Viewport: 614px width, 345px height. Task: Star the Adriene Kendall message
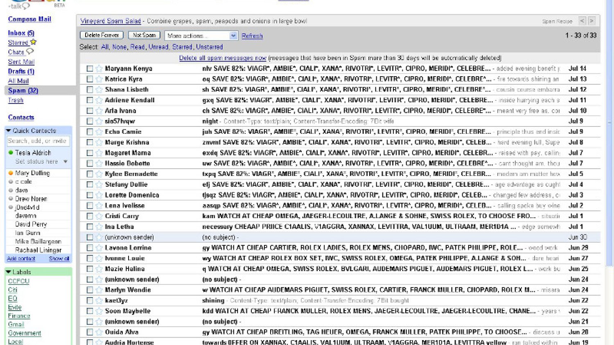[x=99, y=100]
